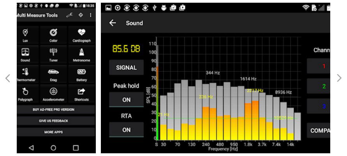Click the 1.8k frequency axis tick
The height and width of the screenshot is (156, 347).
(248, 145)
